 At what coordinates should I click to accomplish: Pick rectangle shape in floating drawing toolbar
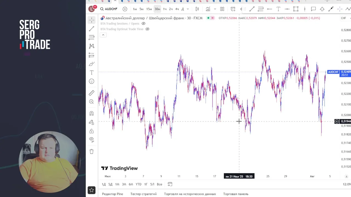296,9
